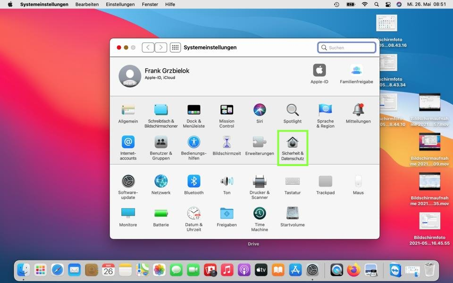This screenshot has height=283, width=453.
Task: Click the date and time clock
Action: tap(427, 4)
